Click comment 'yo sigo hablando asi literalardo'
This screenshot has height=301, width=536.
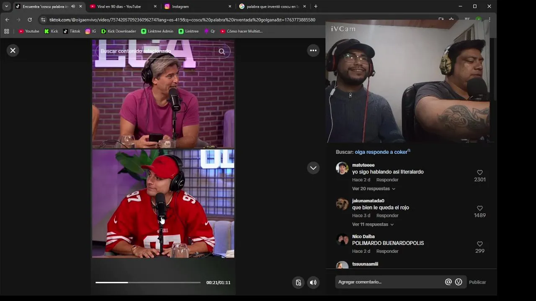[388, 172]
